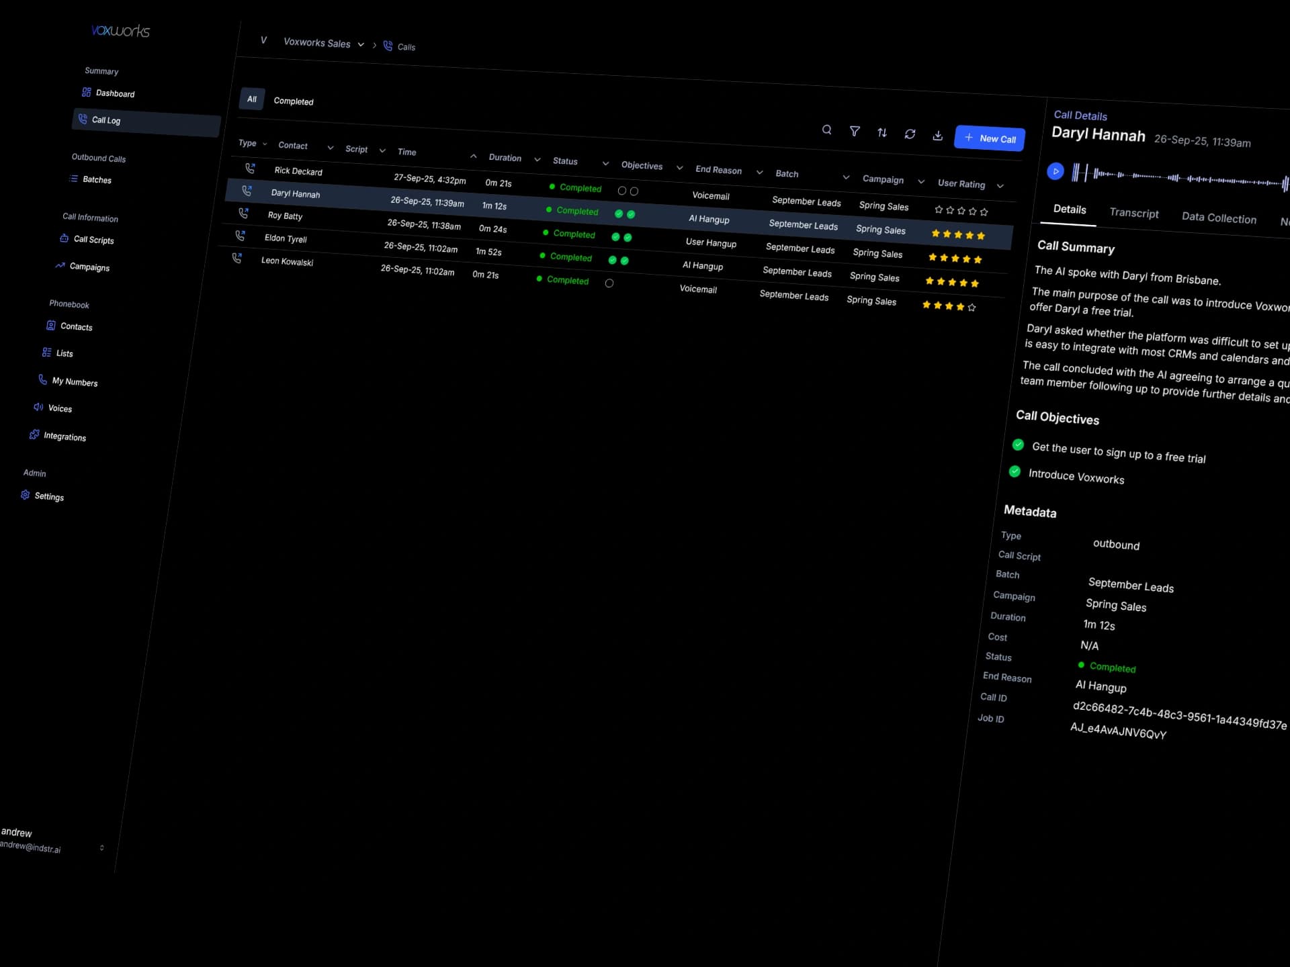
Task: Expand the Voxworks Sales workspace dropdown
Action: click(362, 44)
